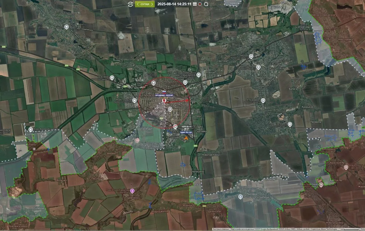This screenshot has width=365, height=231.
Task: Click the soldier marker in Pokrovsk
Action: tap(164, 100)
